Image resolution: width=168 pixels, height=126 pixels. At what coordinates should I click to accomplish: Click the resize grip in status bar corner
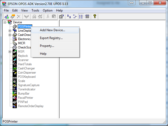click(x=164, y=122)
